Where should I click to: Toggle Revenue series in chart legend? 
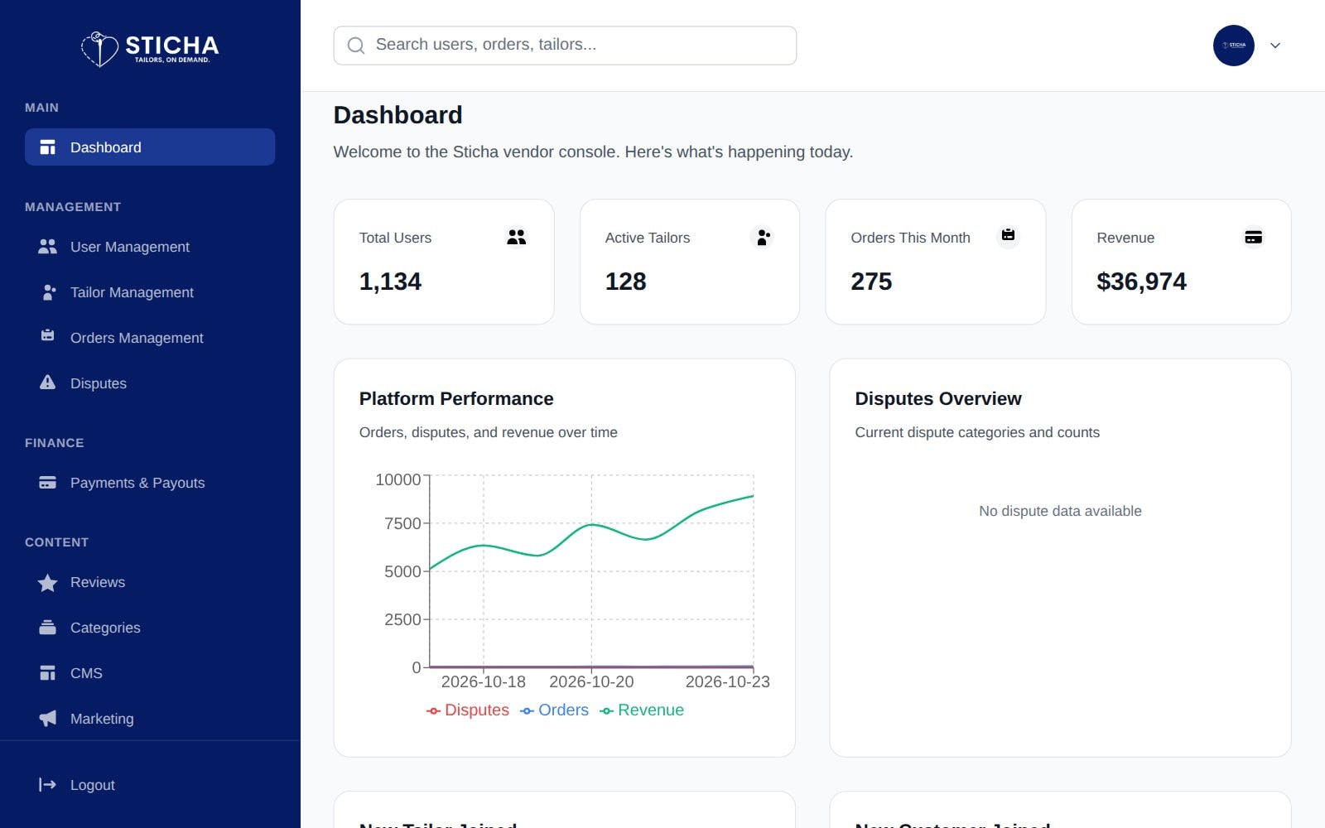(x=642, y=710)
